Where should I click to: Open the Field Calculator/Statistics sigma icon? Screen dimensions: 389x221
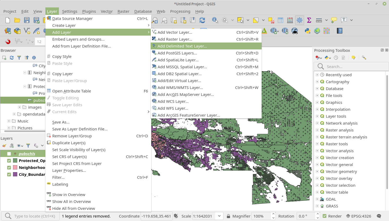click(x=309, y=20)
